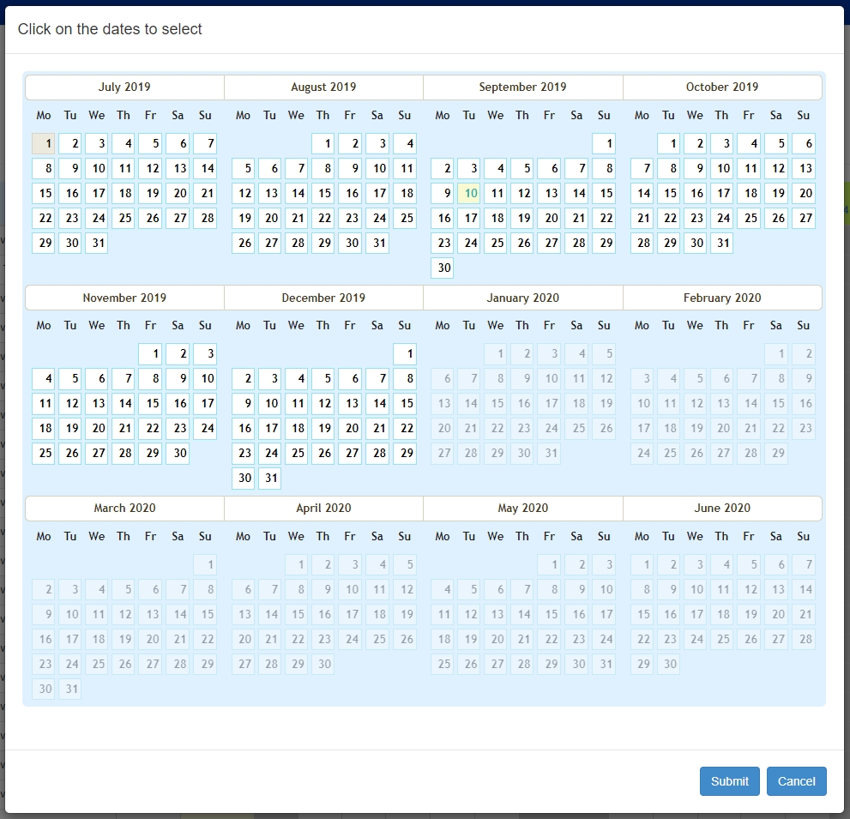Select July 22, 2019

pos(44,218)
